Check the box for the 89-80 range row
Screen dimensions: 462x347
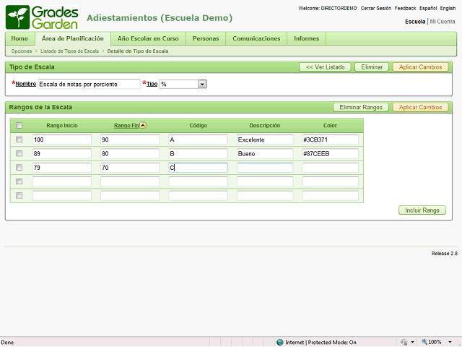[x=19, y=153]
